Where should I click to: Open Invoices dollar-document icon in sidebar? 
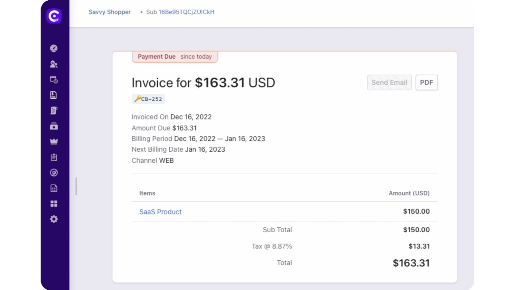[54, 95]
